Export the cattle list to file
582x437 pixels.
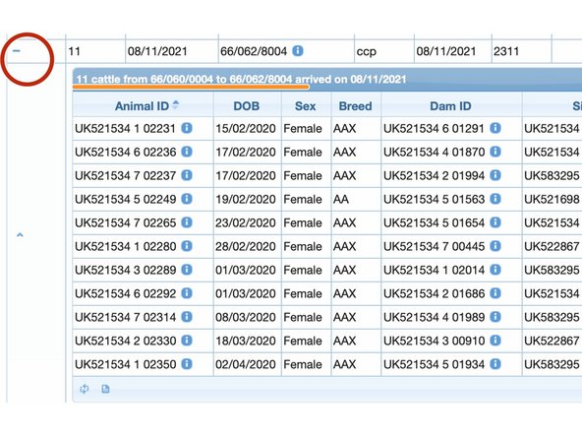105,389
